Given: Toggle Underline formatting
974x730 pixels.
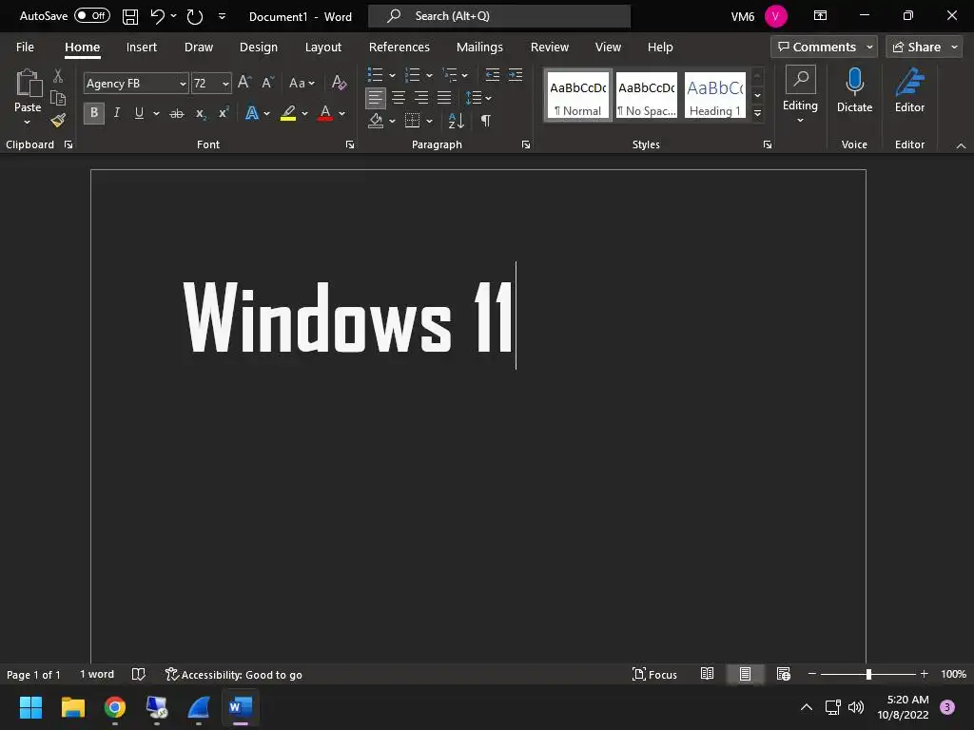Looking at the screenshot, I should point(139,113).
